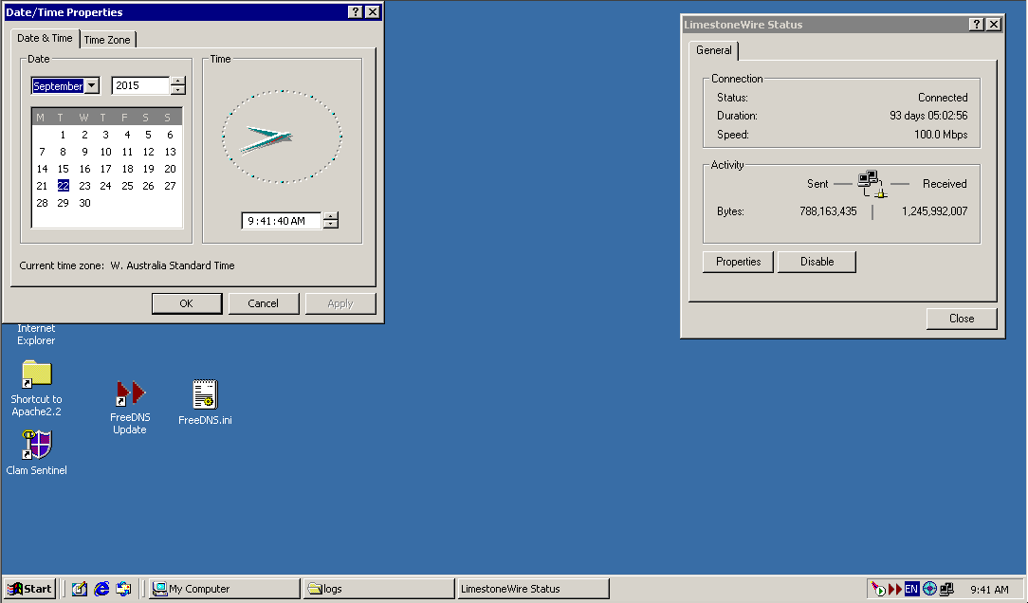Click Cancel in Date/Time Properties
The height and width of the screenshot is (603, 1028).
[264, 303]
